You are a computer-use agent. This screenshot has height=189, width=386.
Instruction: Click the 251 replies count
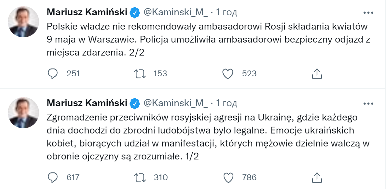[x=73, y=73]
